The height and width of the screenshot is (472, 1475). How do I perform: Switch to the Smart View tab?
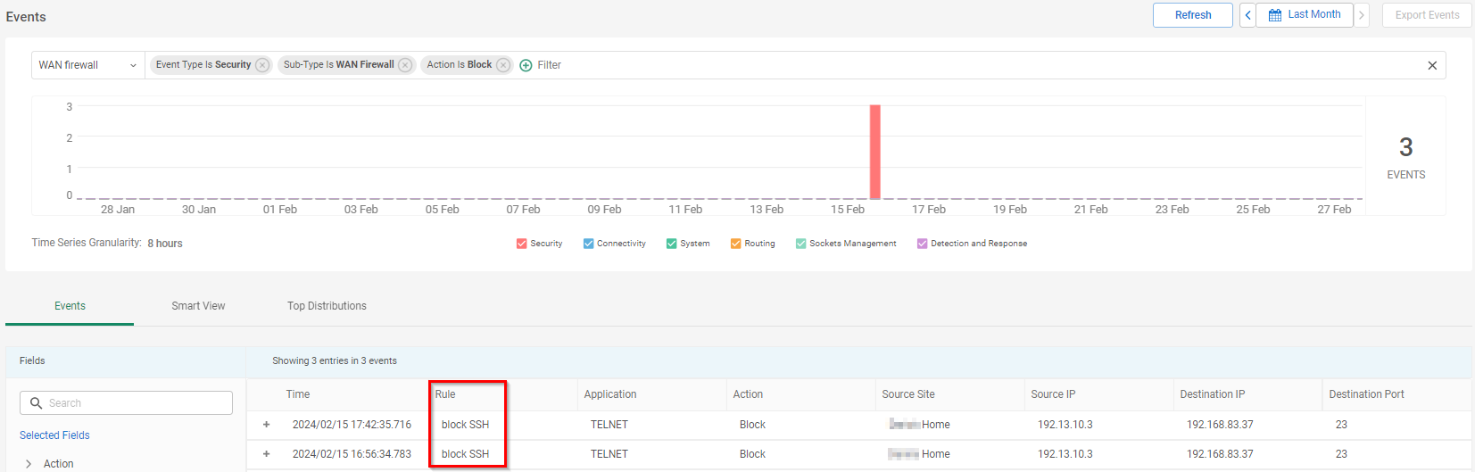tap(198, 306)
